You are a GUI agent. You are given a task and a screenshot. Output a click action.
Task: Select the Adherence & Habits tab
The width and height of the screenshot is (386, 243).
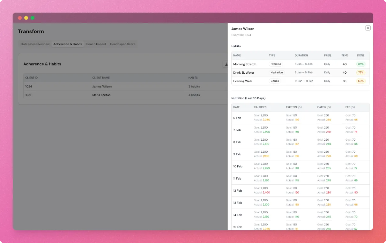pos(68,44)
